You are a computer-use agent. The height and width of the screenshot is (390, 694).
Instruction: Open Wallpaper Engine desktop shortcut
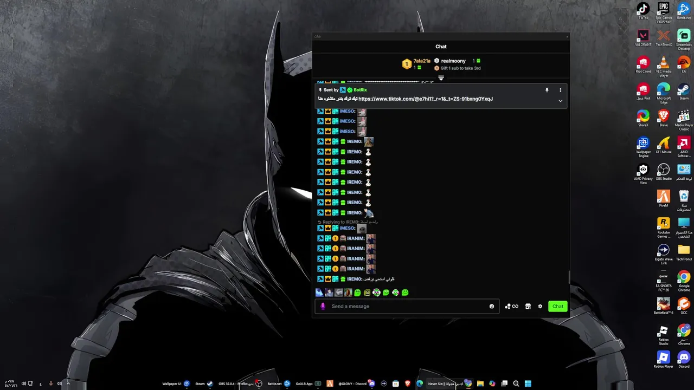click(x=643, y=147)
